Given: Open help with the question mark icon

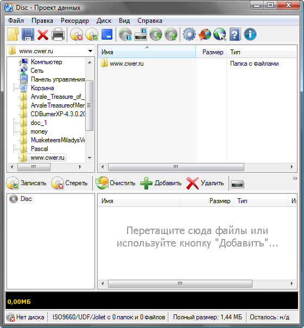Looking at the screenshot, I should point(235,34).
